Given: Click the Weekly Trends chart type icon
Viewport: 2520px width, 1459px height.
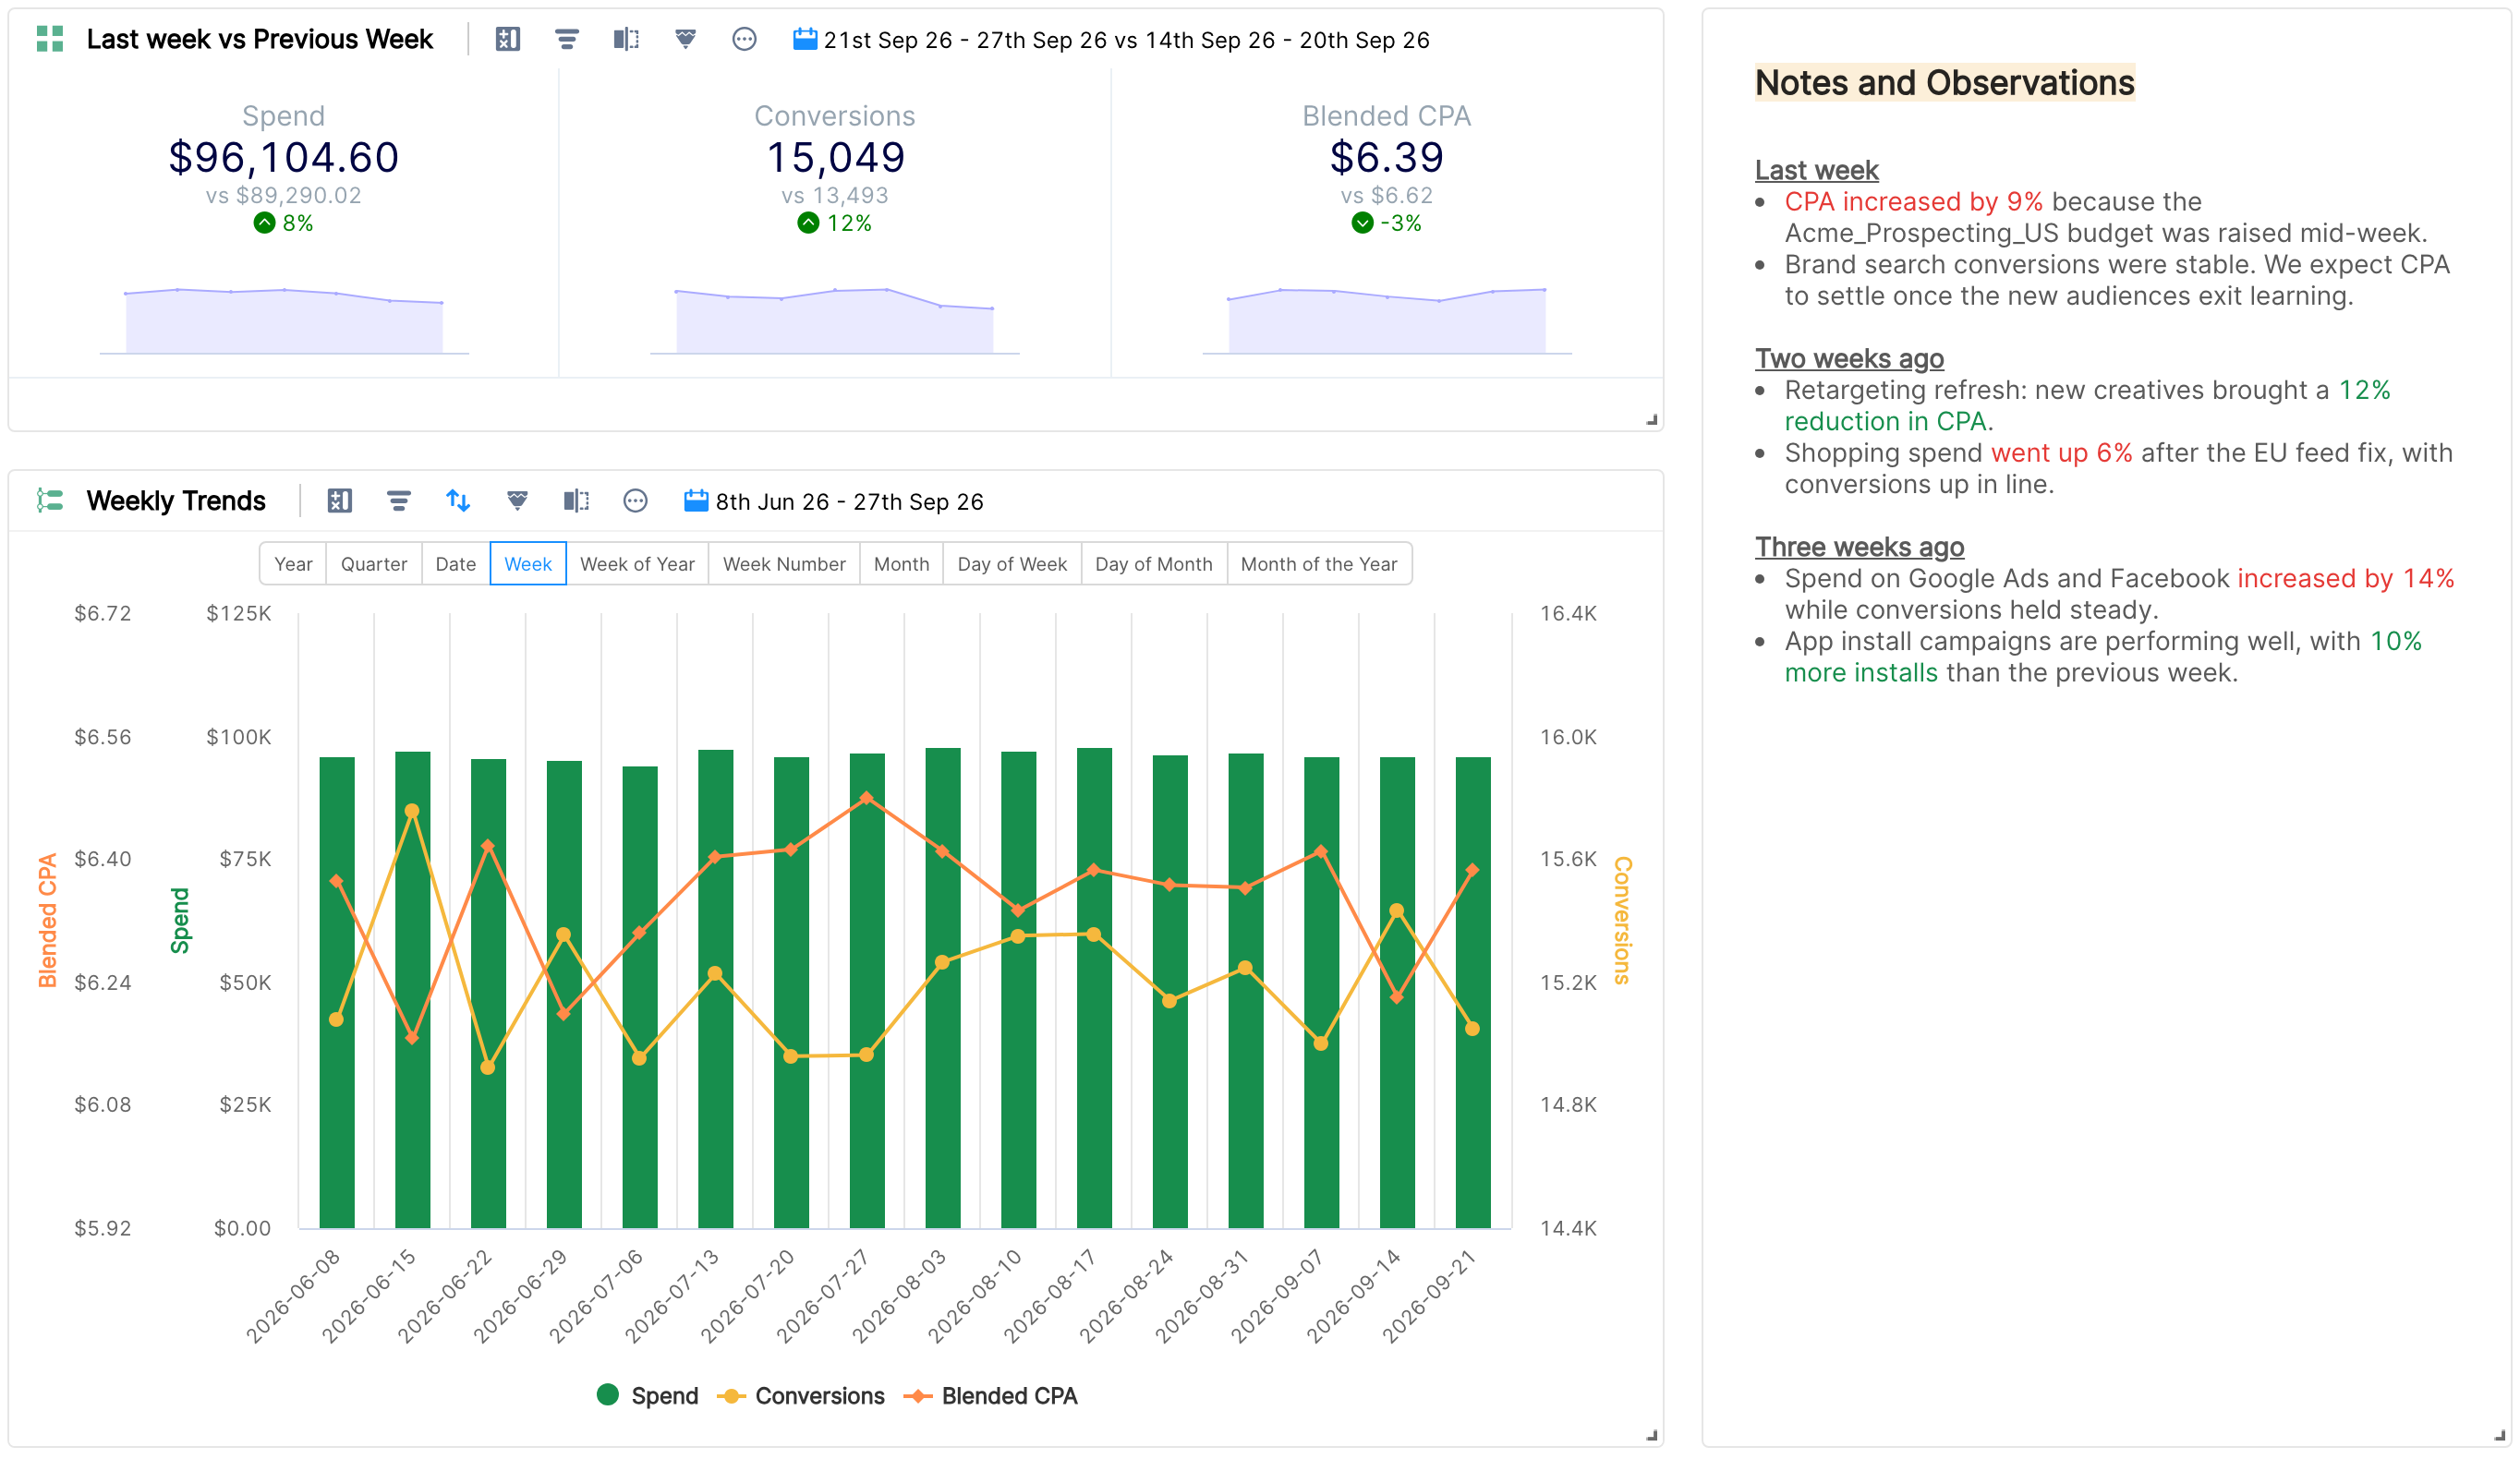Looking at the screenshot, I should (x=50, y=500).
